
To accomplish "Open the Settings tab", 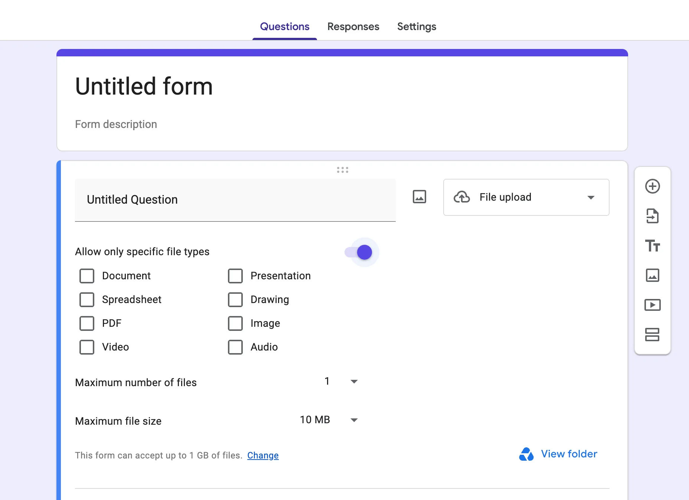I will [417, 27].
